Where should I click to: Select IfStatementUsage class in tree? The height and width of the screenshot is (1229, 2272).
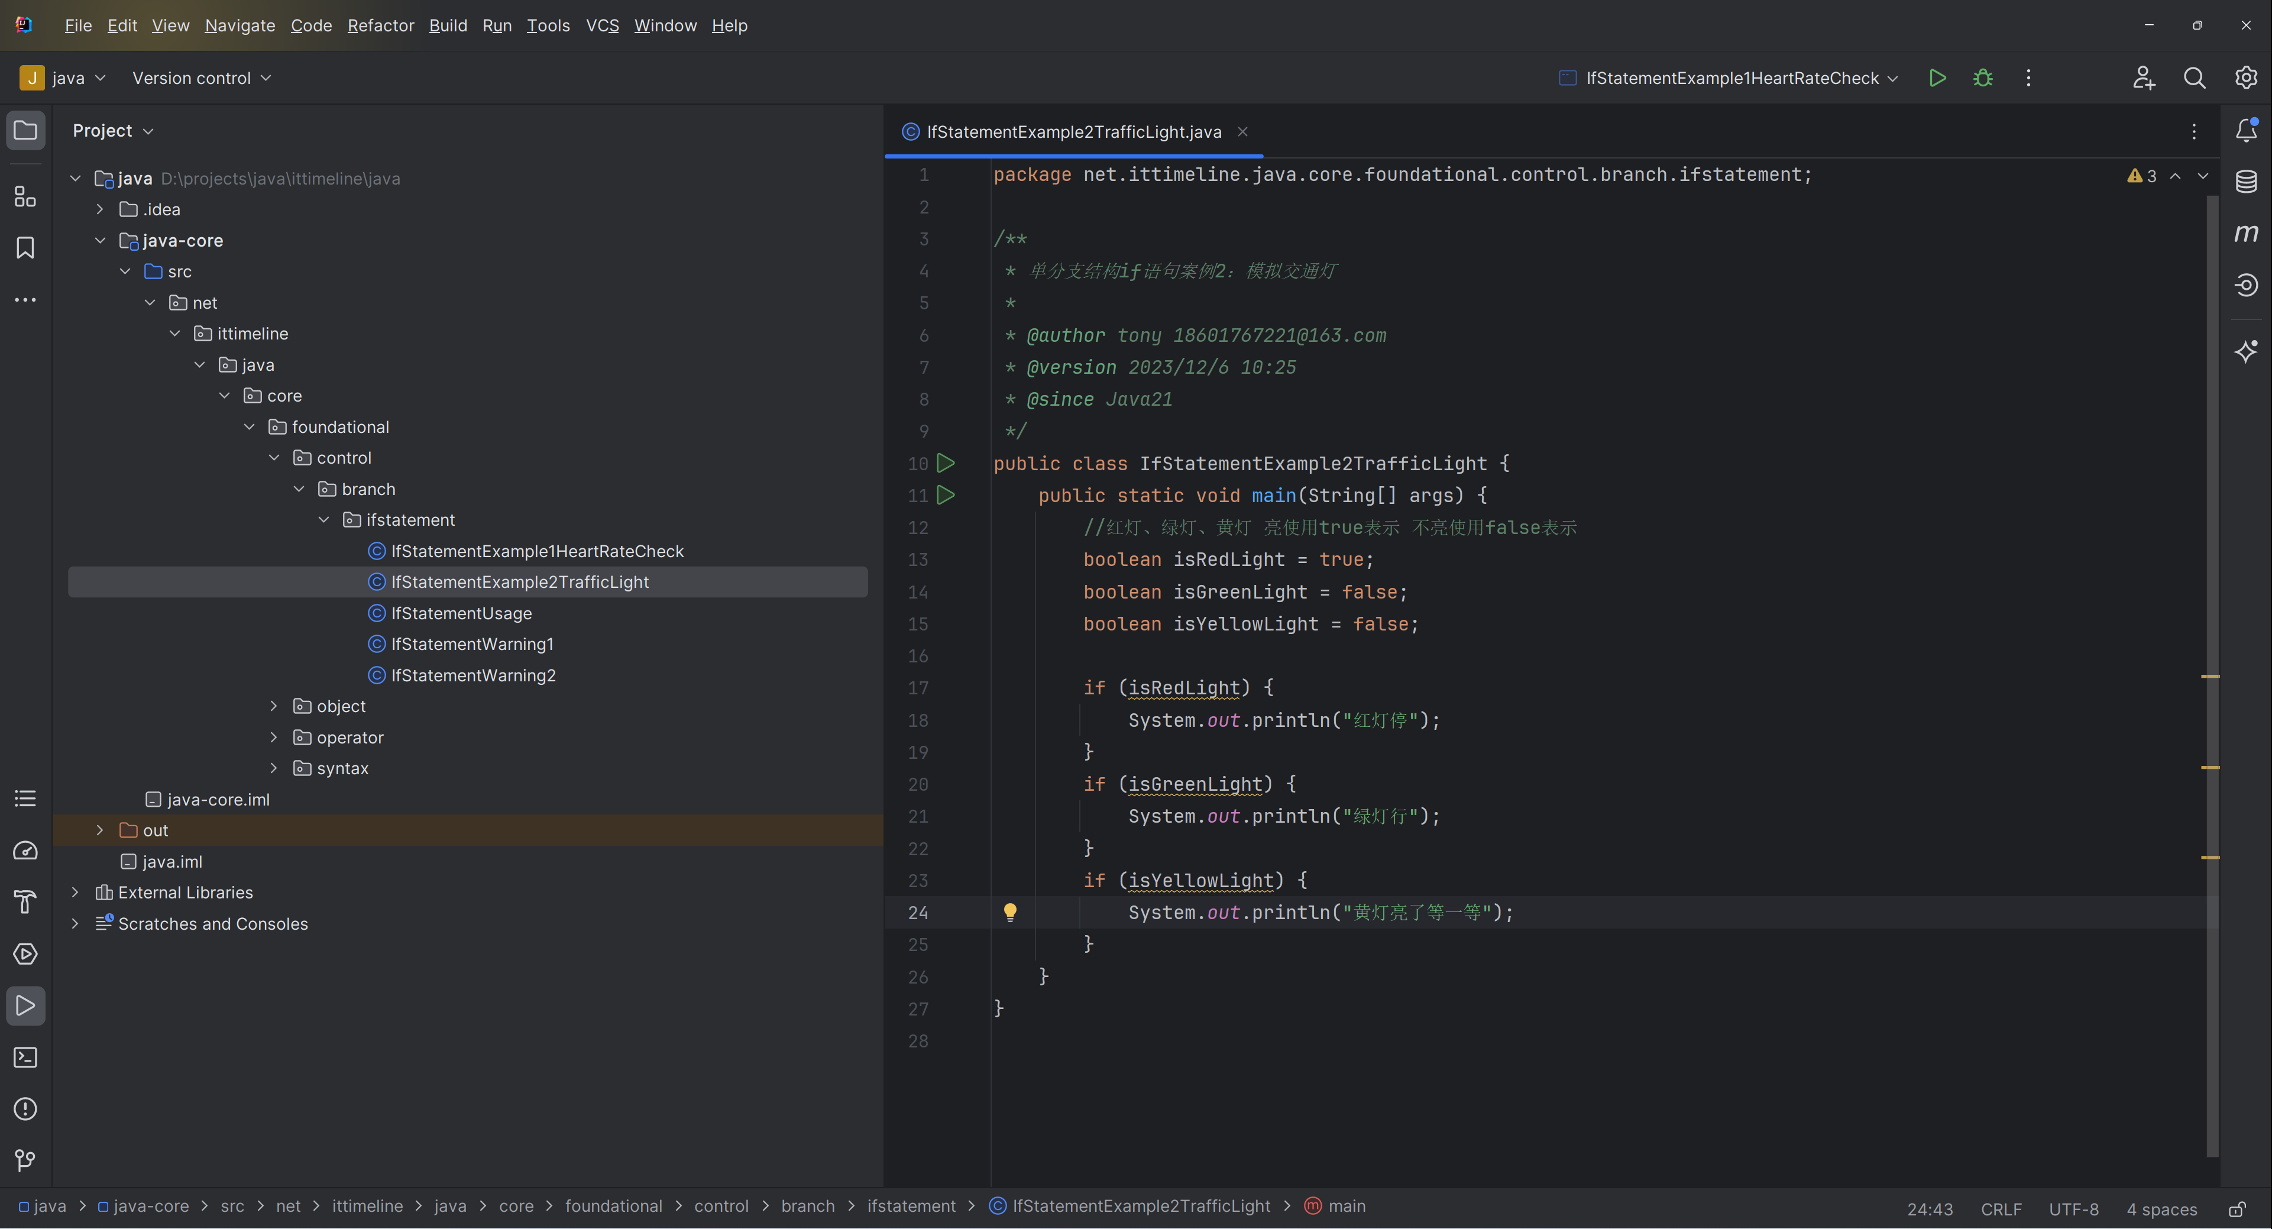click(461, 612)
